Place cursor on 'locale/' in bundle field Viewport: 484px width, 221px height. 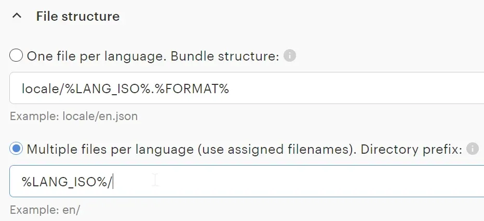click(42, 89)
